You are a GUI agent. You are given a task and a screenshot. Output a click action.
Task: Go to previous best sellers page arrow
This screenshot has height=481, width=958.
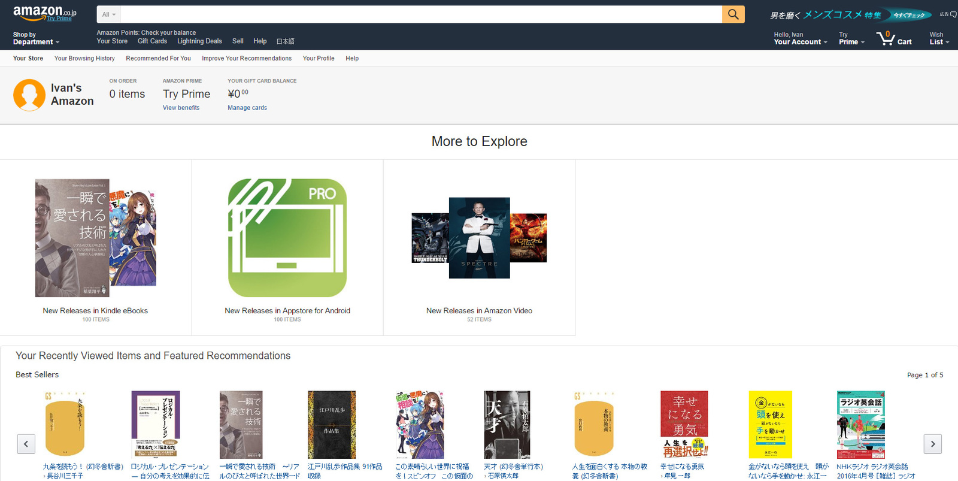26,444
